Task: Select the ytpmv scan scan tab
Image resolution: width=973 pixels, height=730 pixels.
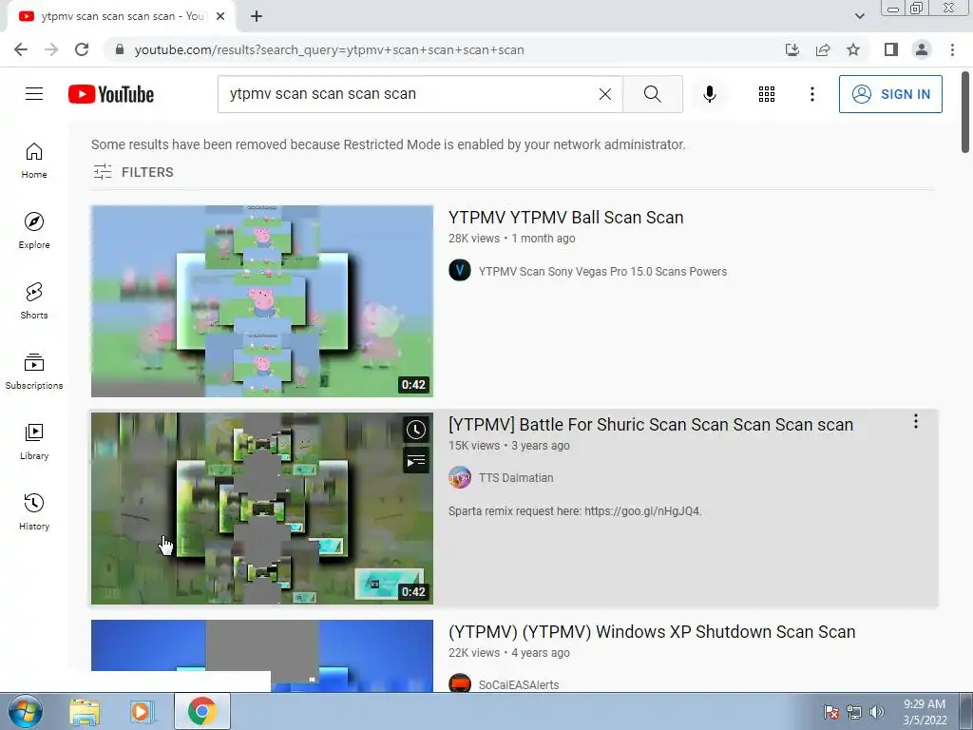Action: pyautogui.click(x=121, y=16)
